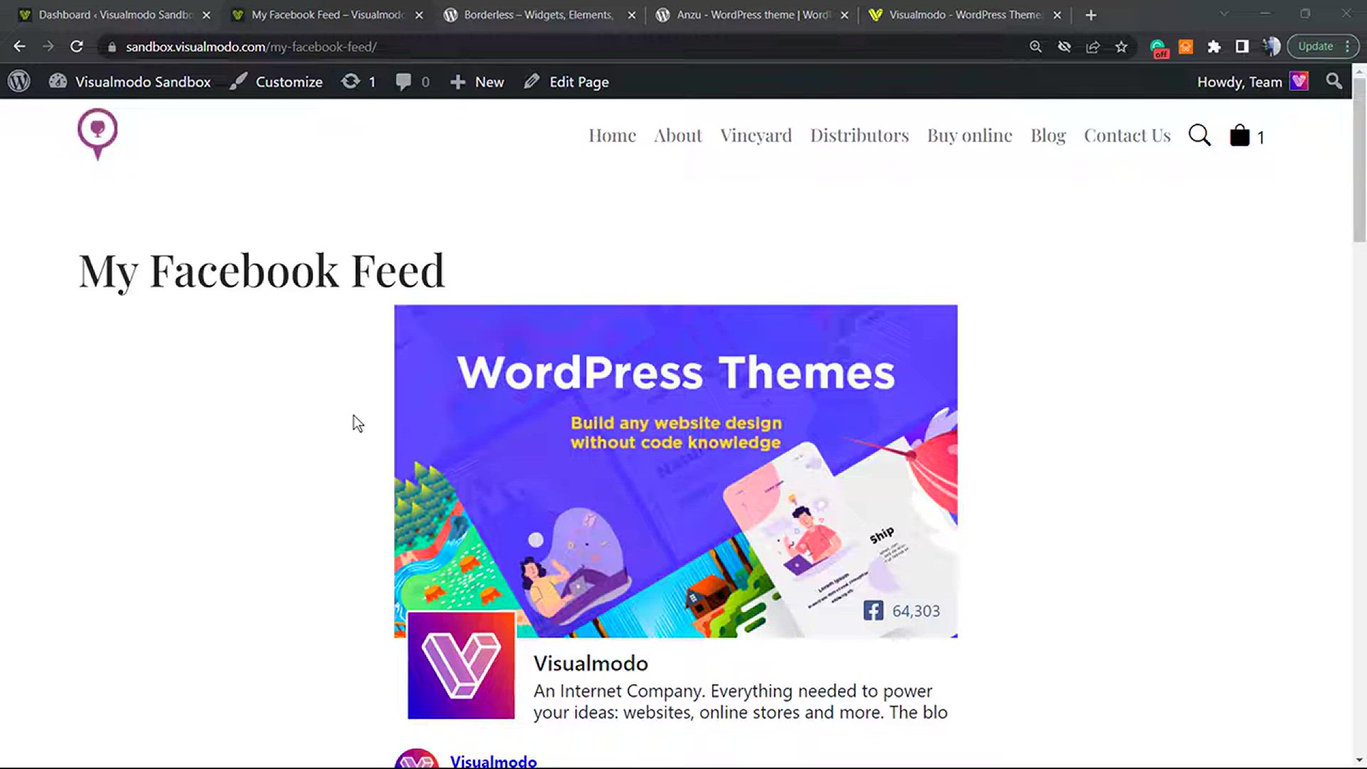Open the comments bubble showing 0
The height and width of the screenshot is (769, 1367).
412,82
